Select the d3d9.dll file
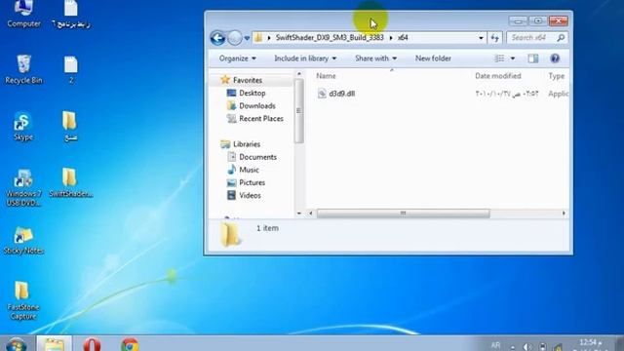624x351 pixels. (342, 94)
